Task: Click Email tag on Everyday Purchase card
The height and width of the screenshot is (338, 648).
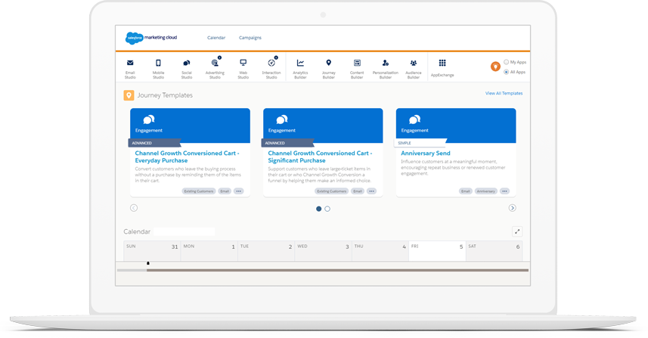Action: point(225,191)
